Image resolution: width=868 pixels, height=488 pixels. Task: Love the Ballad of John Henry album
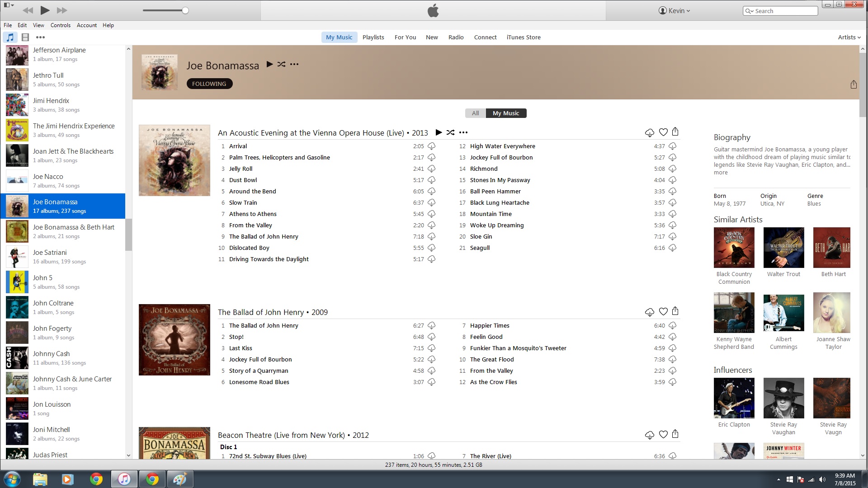coord(663,311)
